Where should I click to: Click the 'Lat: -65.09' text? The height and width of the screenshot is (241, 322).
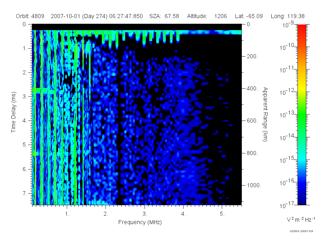249,16
